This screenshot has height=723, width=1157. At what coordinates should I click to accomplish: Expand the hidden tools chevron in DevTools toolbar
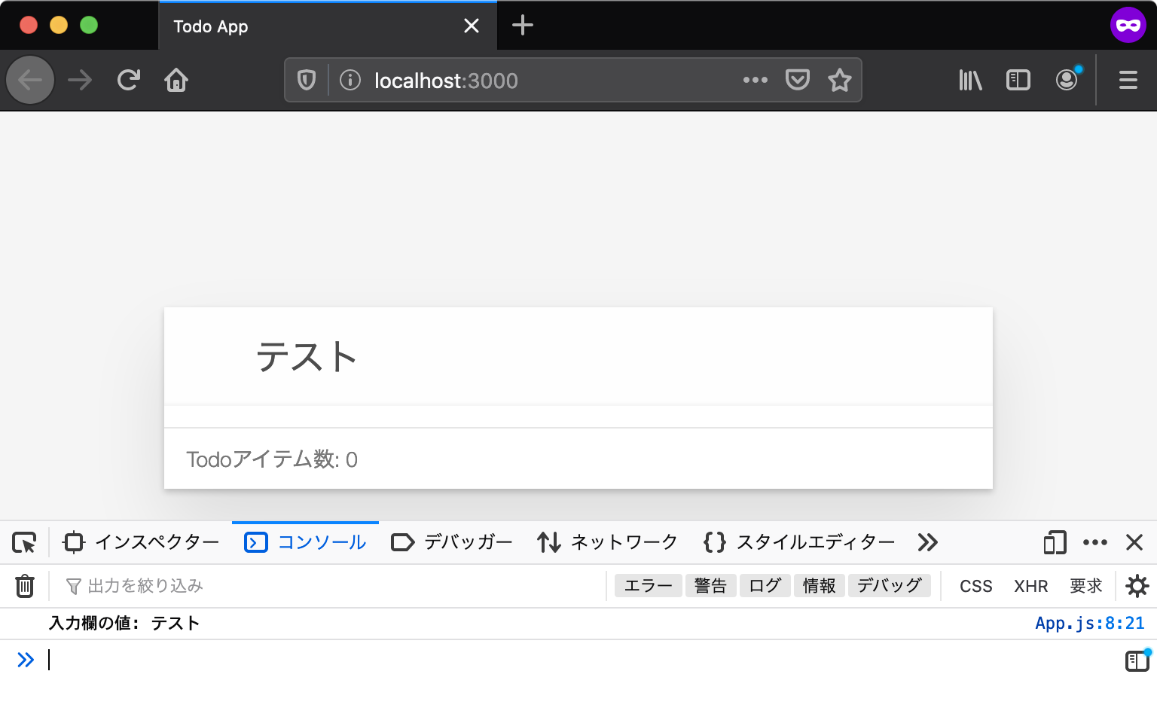tap(927, 542)
